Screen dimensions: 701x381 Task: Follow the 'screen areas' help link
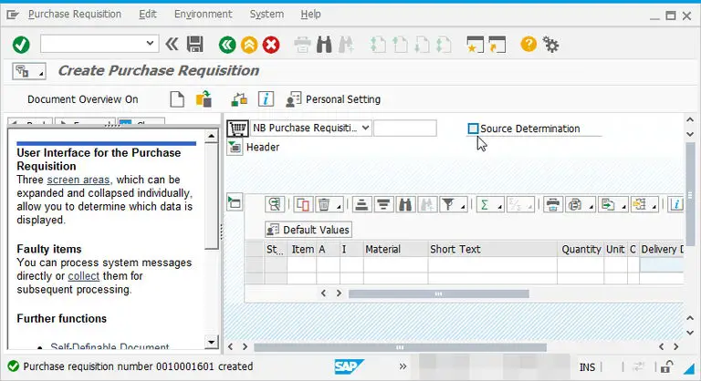78,180
